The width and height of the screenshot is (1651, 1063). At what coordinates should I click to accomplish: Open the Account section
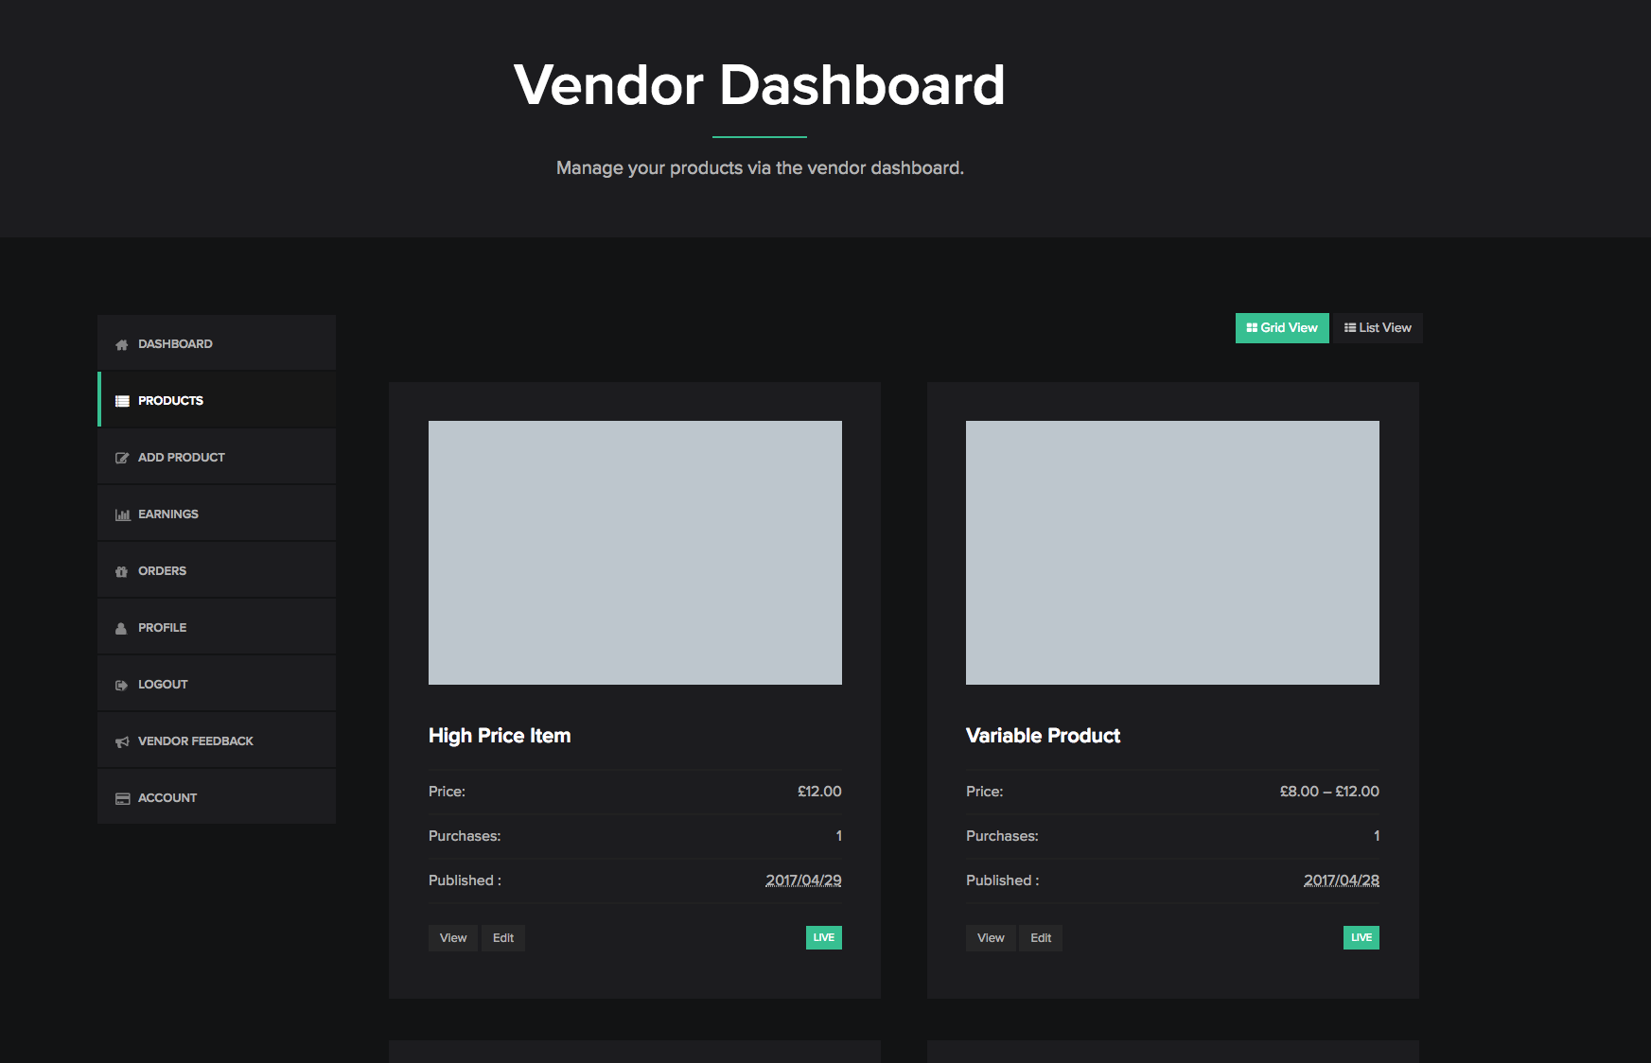pos(217,796)
